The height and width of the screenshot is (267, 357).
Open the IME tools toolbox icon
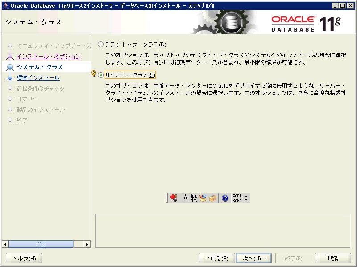click(x=212, y=198)
